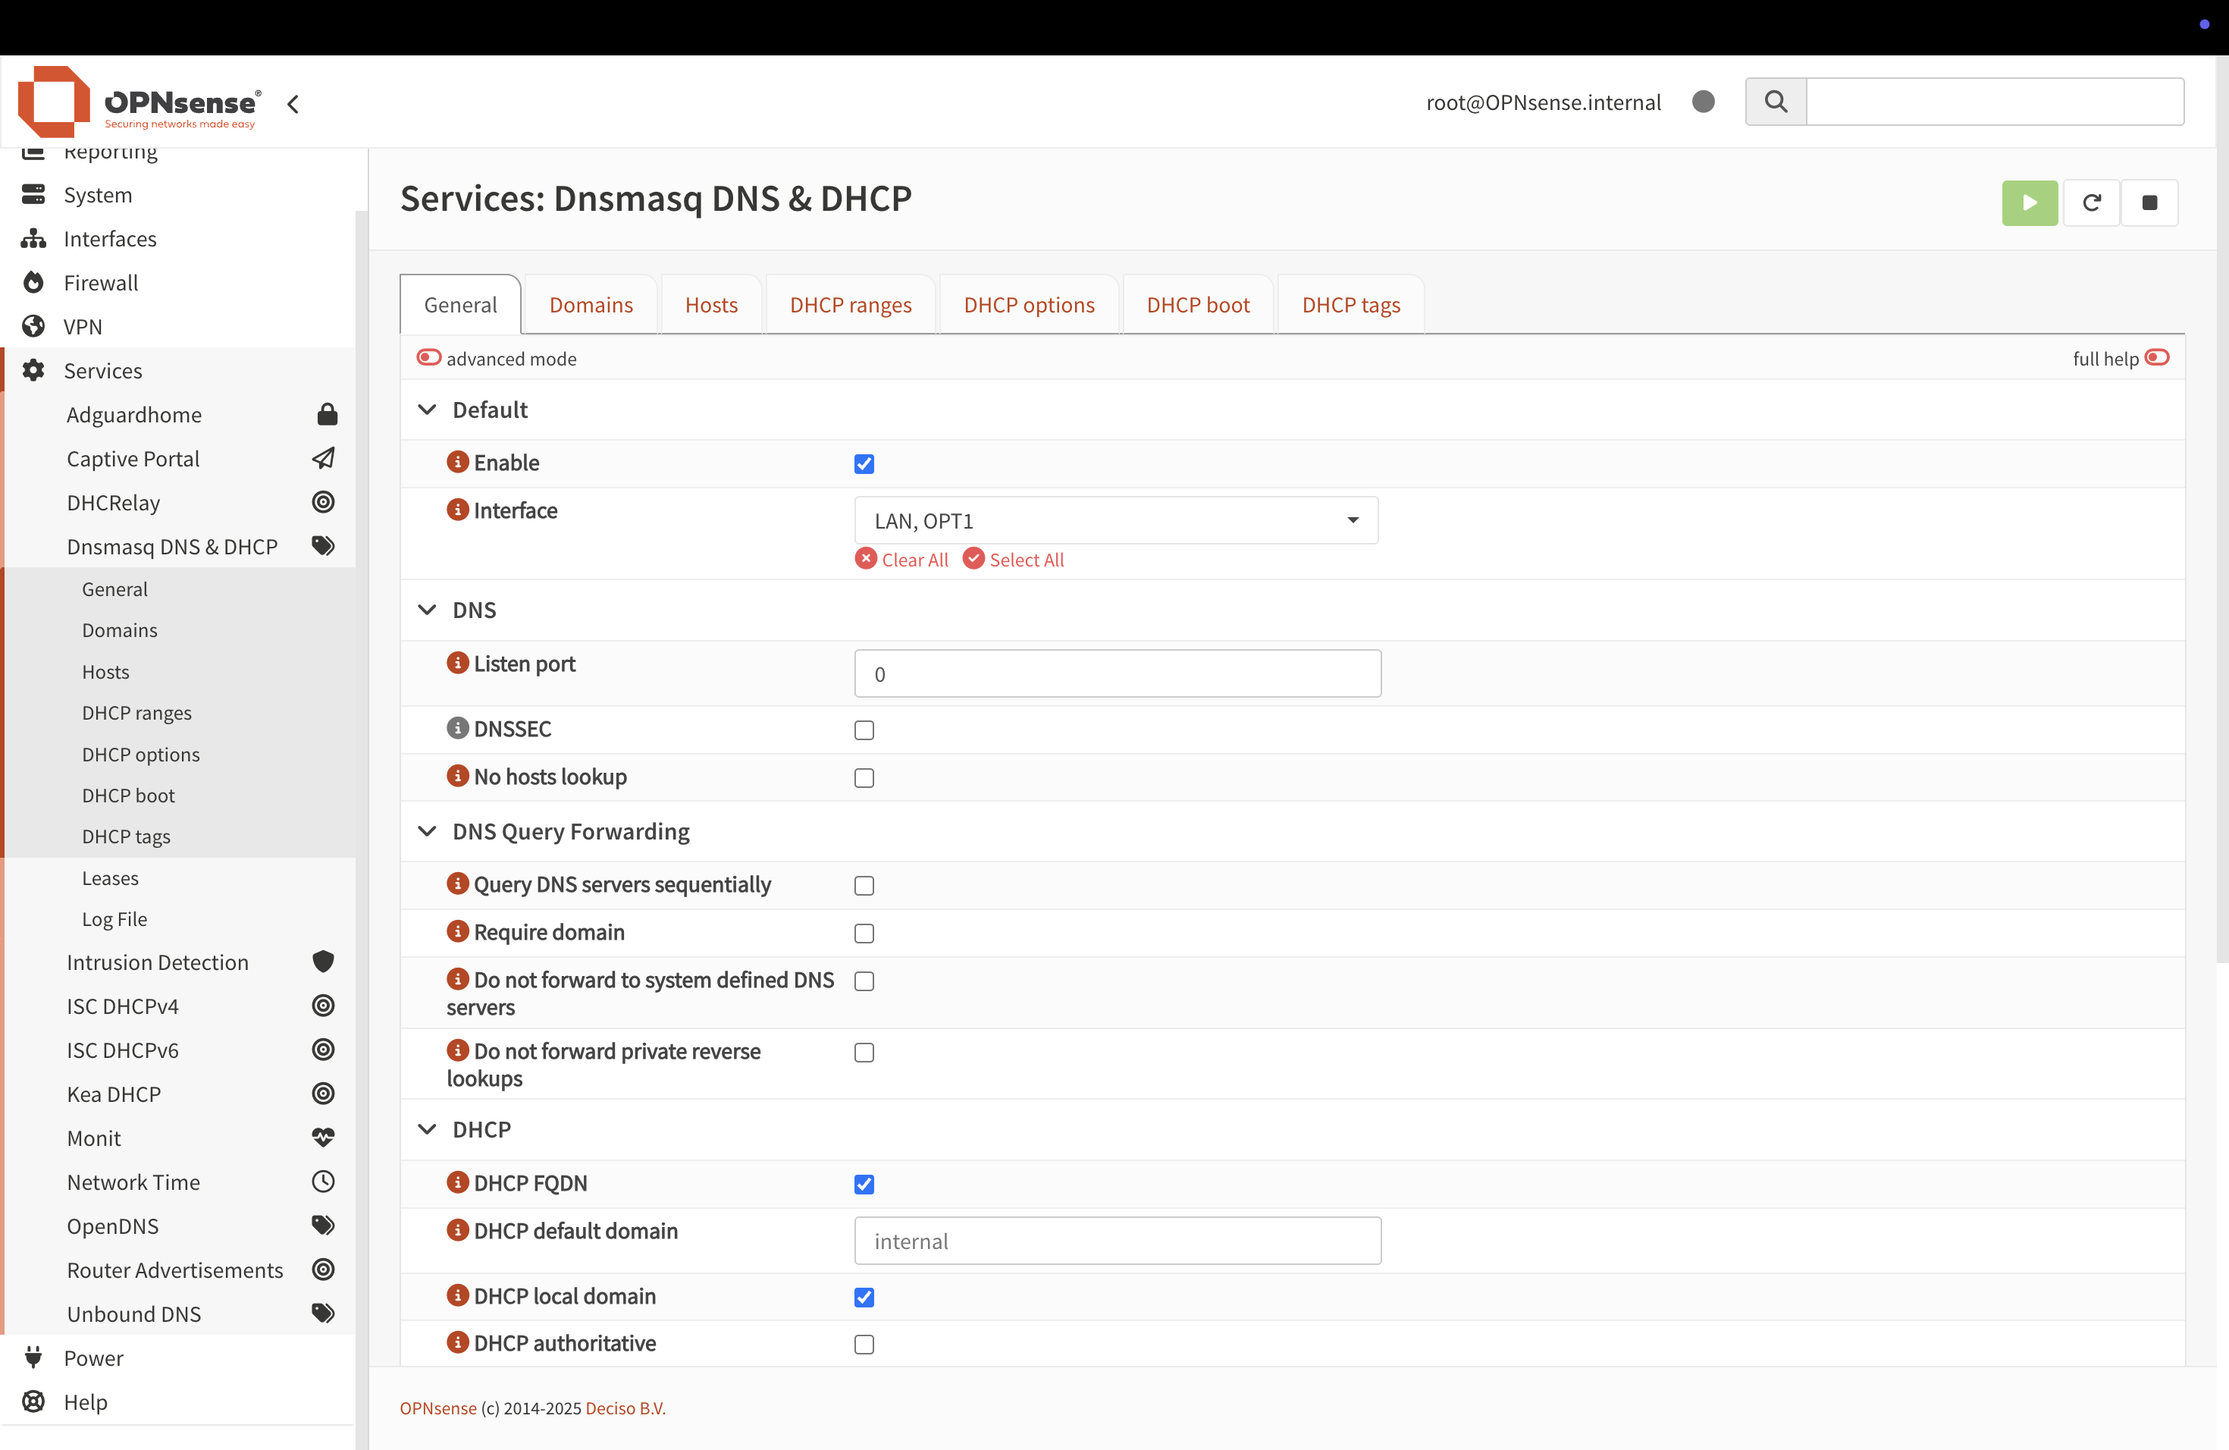Collapse the DNS Query Forwarding section
Image resolution: width=2229 pixels, height=1450 pixels.
[427, 831]
